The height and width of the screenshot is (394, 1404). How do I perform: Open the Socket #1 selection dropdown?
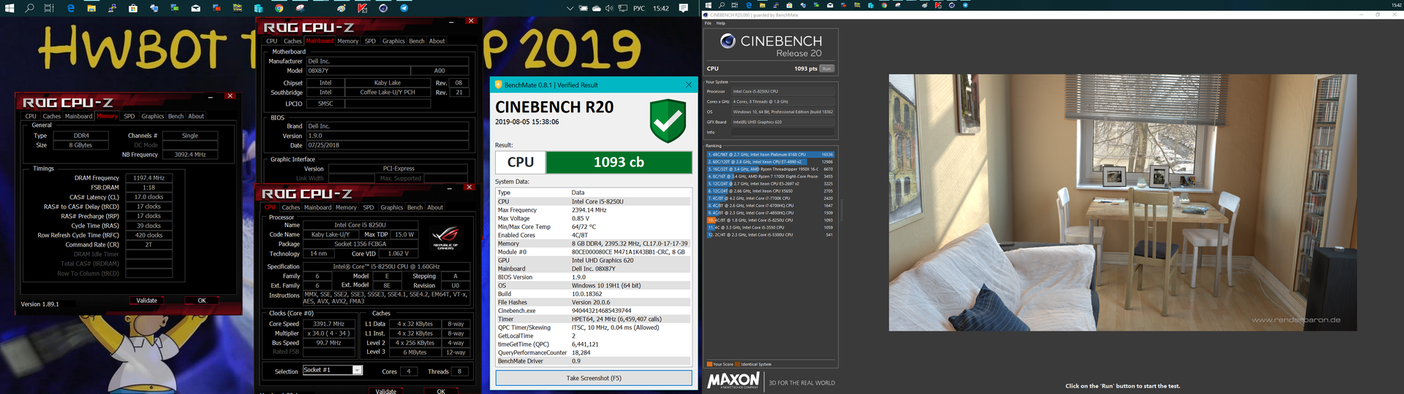[333, 370]
